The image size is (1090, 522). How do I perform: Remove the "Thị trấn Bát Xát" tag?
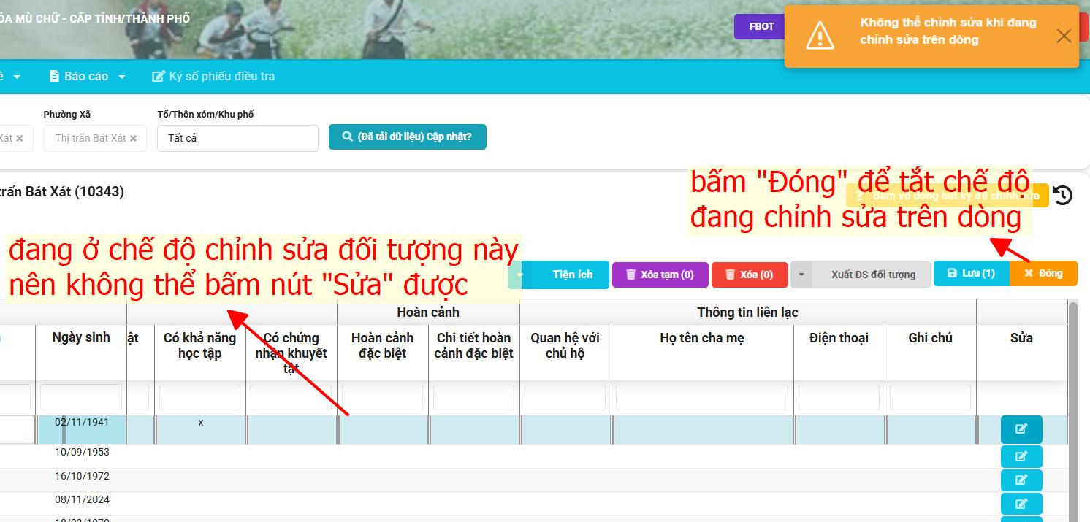133,138
